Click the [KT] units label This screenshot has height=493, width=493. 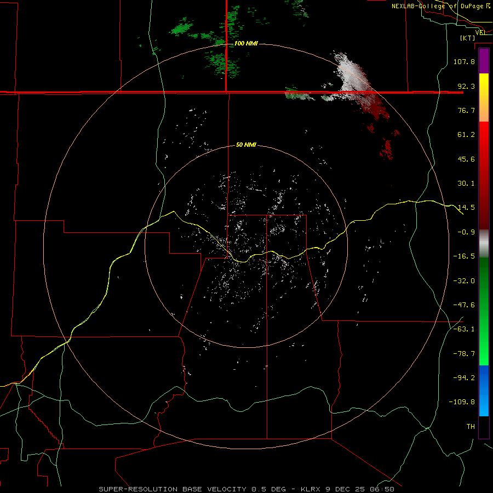pyautogui.click(x=467, y=38)
